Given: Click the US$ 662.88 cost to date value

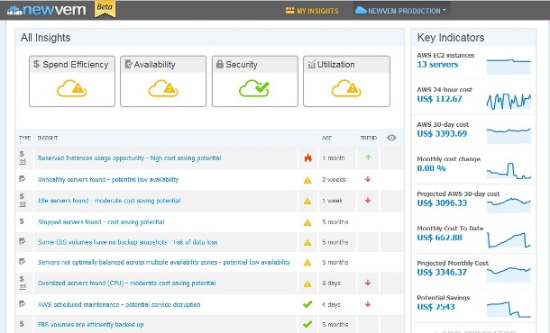Looking at the screenshot, I should coord(439,238).
